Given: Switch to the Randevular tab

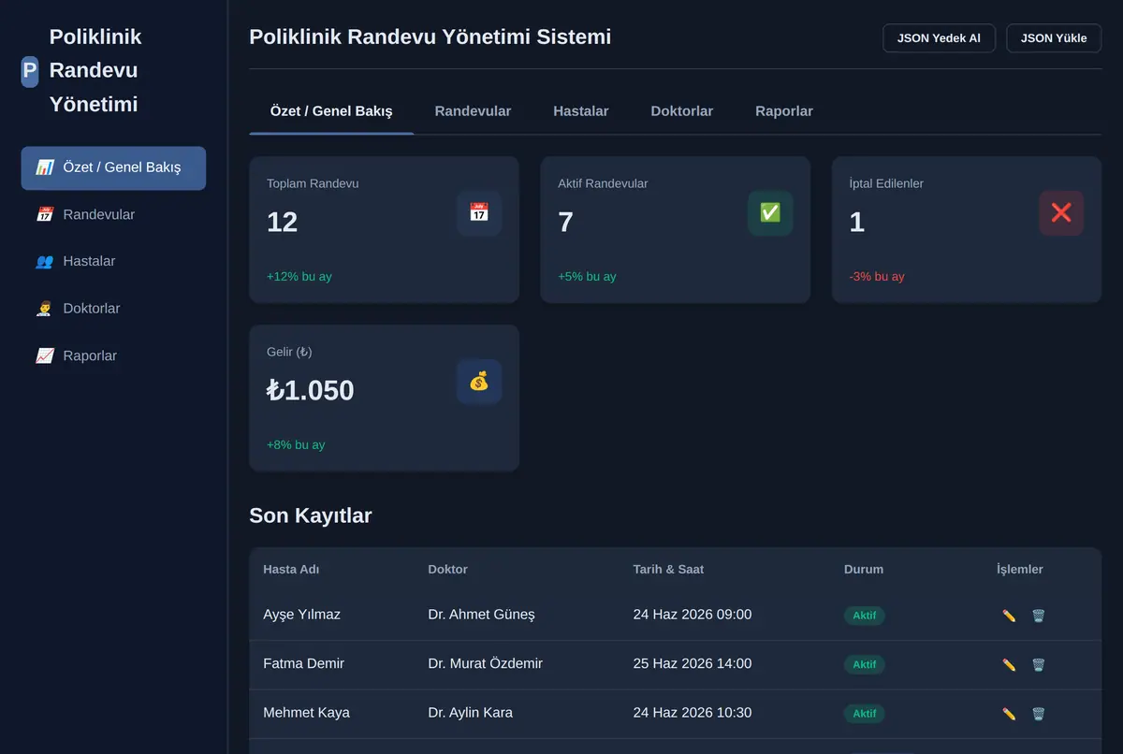Looking at the screenshot, I should (x=473, y=111).
